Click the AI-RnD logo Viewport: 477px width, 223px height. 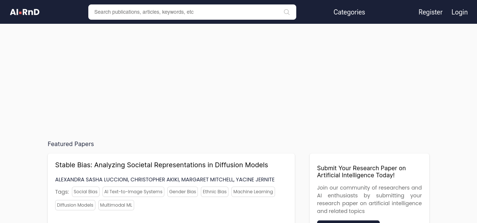pyautogui.click(x=25, y=12)
